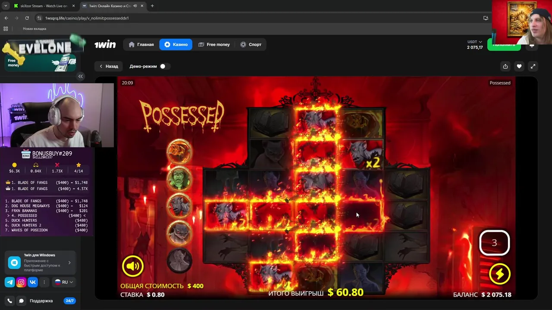Click the green zombie symbol medallion
The height and width of the screenshot is (310, 552).
coord(179,179)
